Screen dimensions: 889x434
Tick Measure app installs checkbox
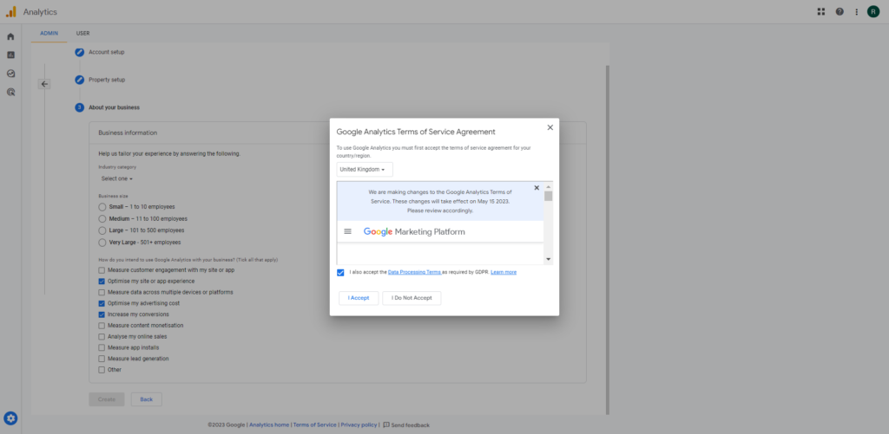102,348
